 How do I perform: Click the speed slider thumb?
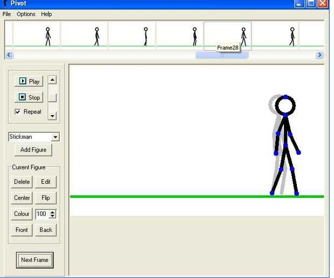tap(52, 98)
